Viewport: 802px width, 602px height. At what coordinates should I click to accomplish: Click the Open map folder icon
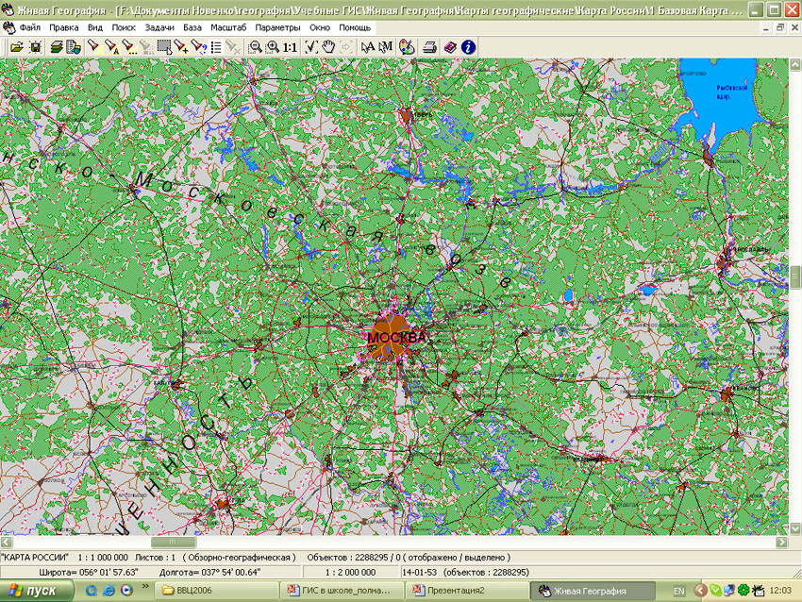click(x=16, y=46)
